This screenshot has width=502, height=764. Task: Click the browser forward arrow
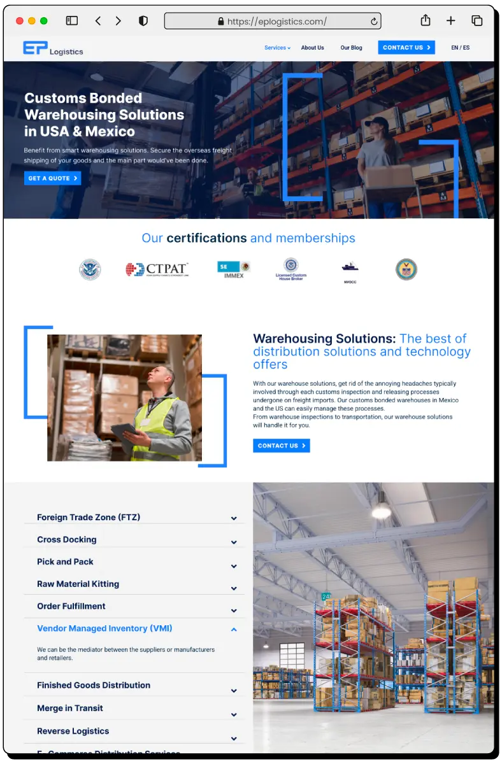pyautogui.click(x=118, y=21)
